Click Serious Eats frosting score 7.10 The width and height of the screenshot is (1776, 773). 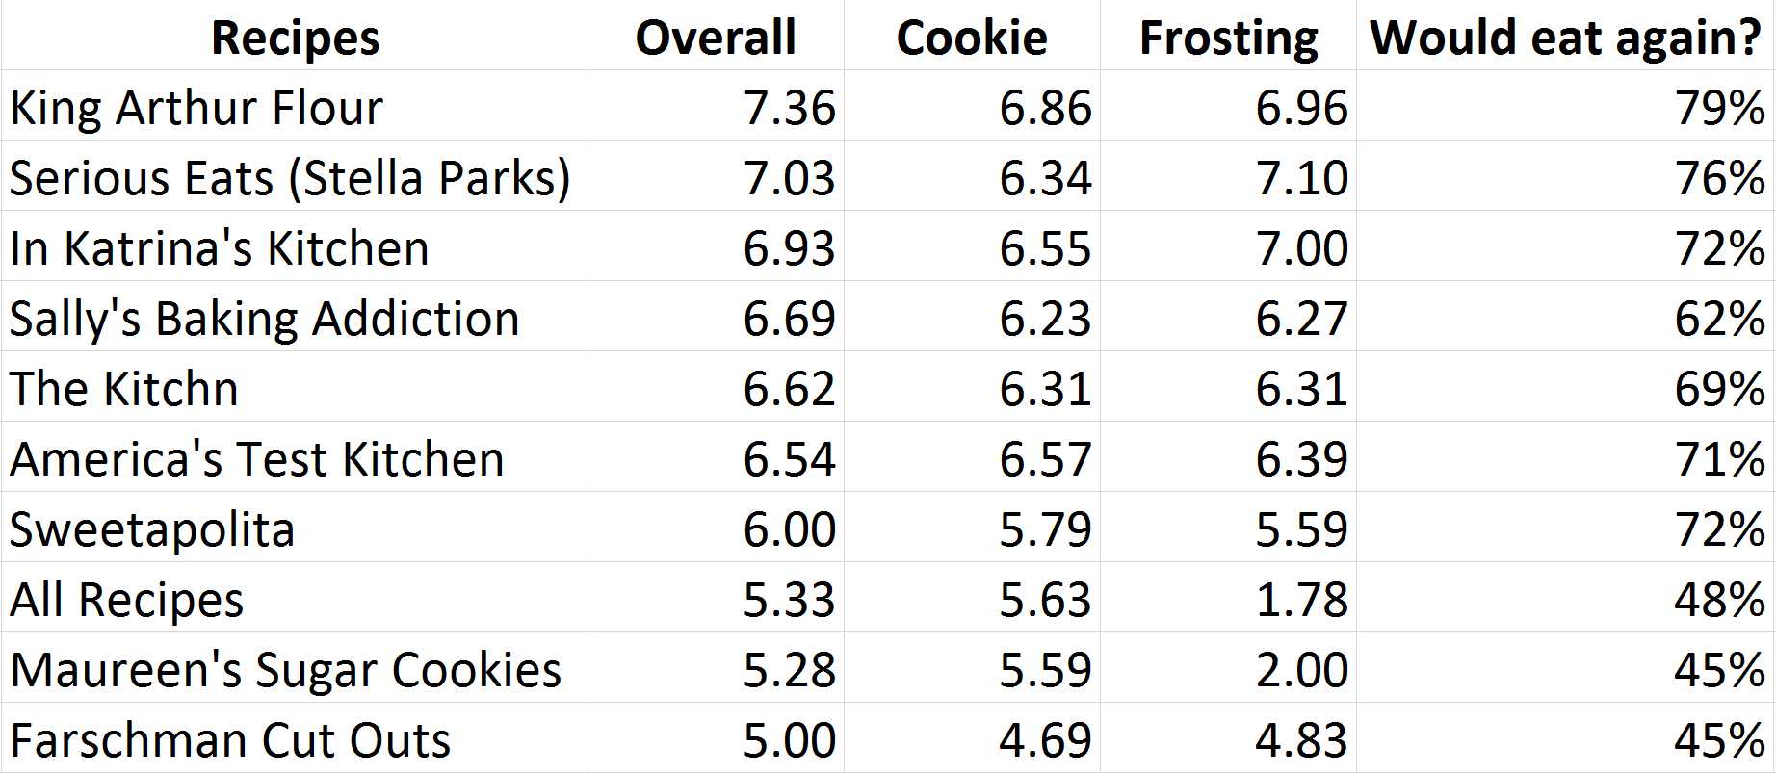click(x=1228, y=176)
